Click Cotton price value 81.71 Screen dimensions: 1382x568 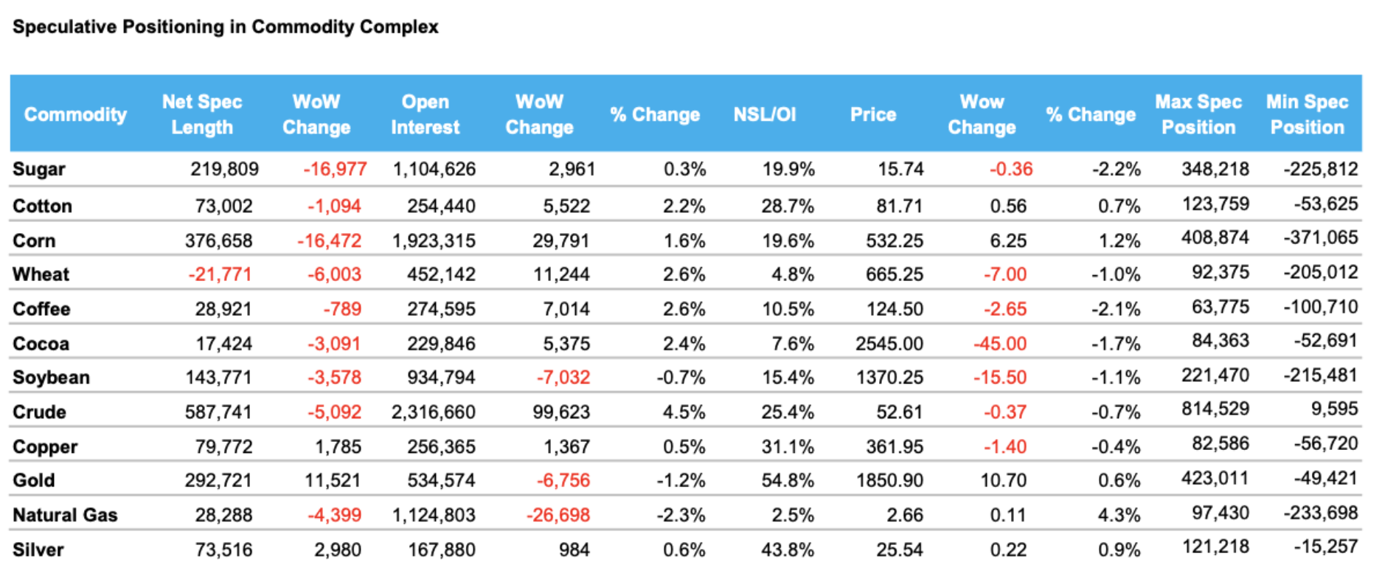click(900, 206)
